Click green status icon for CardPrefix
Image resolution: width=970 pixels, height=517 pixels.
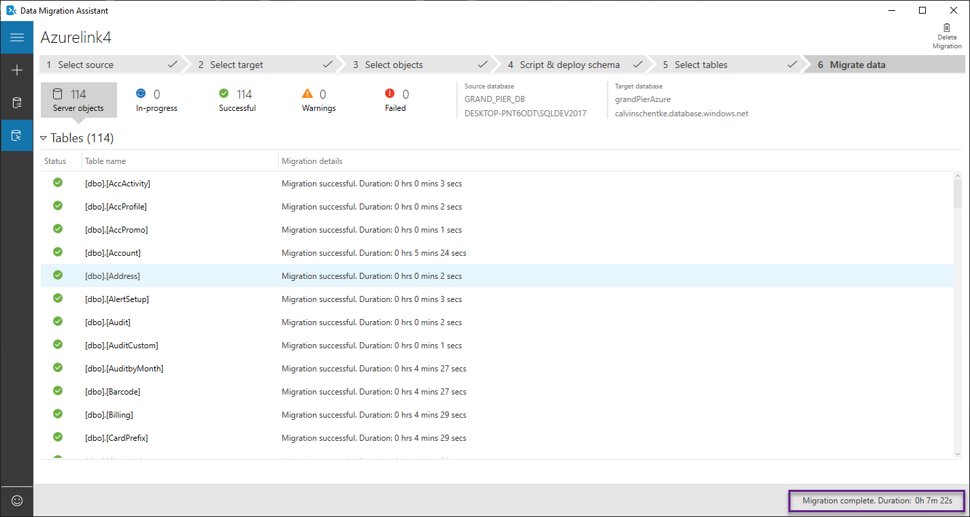pyautogui.click(x=58, y=437)
